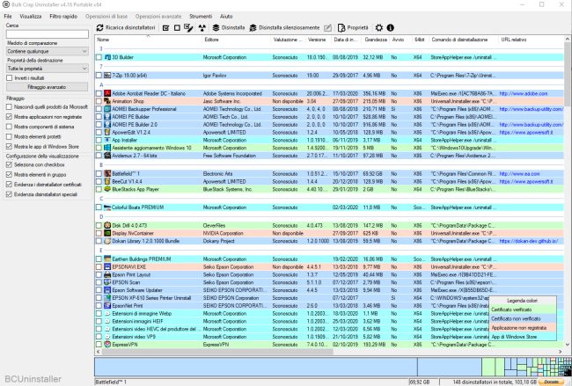This screenshot has height=386, width=572.
Task: Click Disinstalla silenziosamente in the toolbar
Action: 282,28
